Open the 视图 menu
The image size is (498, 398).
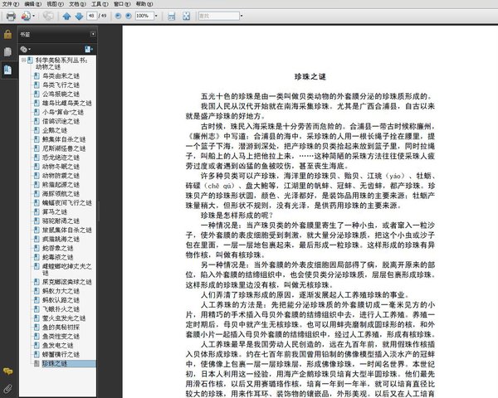[x=55, y=4]
